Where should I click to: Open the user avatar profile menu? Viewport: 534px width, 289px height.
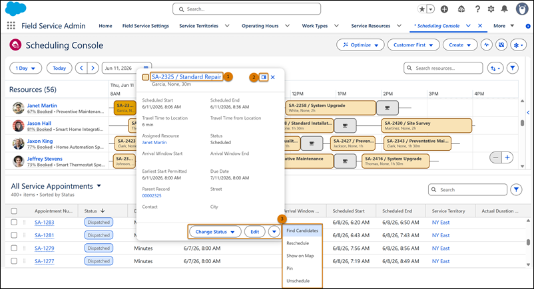522,9
